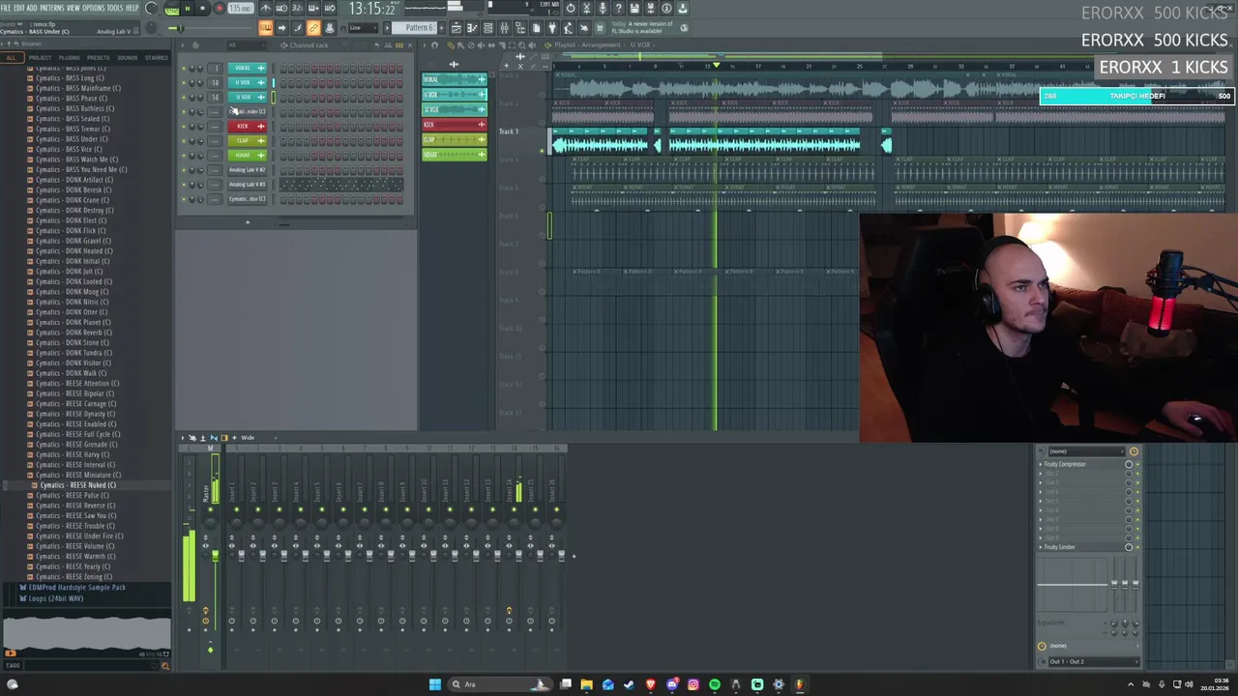The height and width of the screenshot is (696, 1238).
Task: Open the PATTERNS menu
Action: (51, 8)
